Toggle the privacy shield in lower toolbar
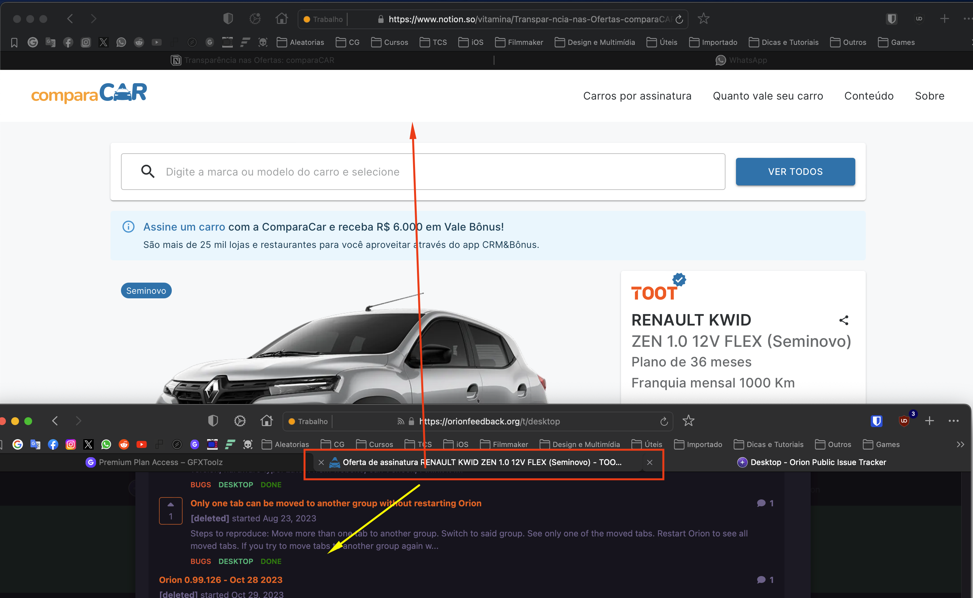973x598 pixels. click(x=213, y=421)
